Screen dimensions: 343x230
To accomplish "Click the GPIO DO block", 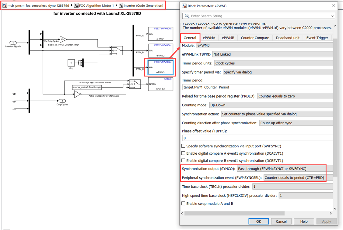I will [161, 84].
